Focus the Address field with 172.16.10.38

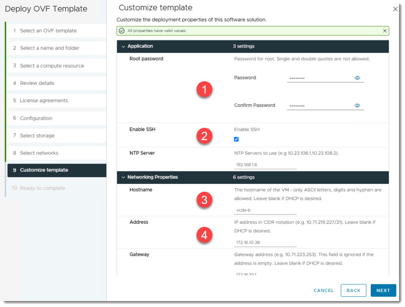pos(265,242)
